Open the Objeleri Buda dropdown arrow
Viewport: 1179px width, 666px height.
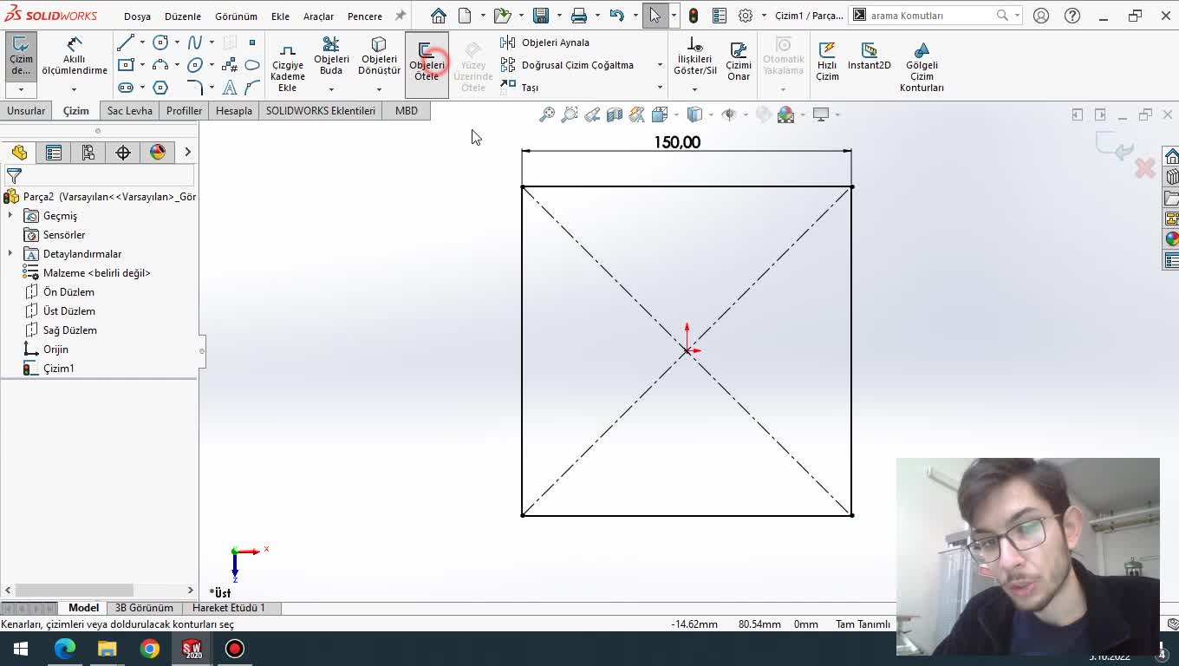click(331, 89)
